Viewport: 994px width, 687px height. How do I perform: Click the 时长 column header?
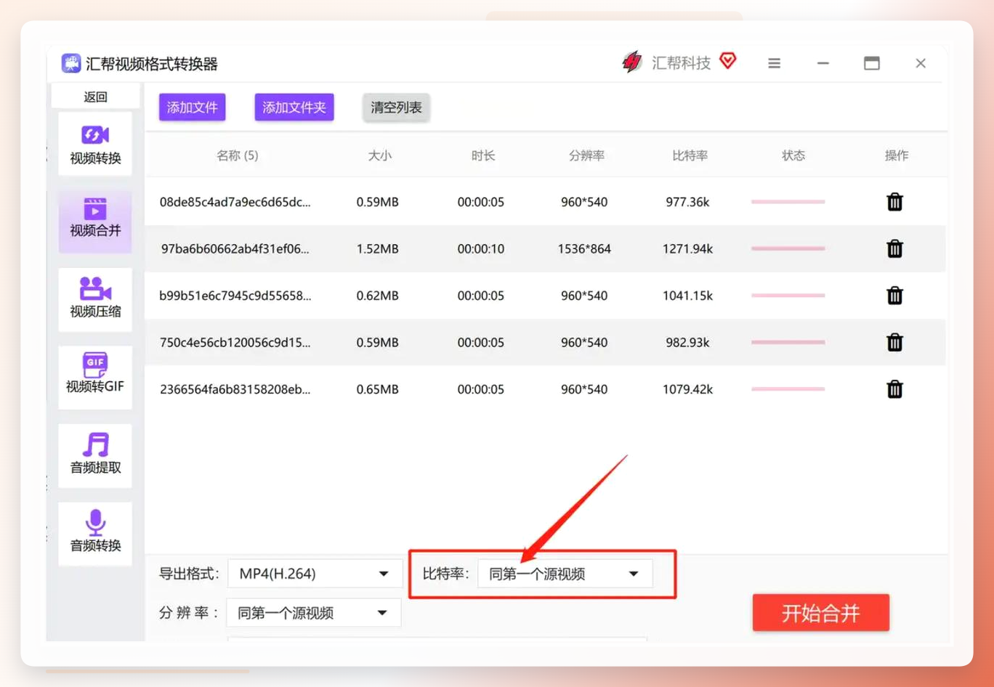click(483, 155)
